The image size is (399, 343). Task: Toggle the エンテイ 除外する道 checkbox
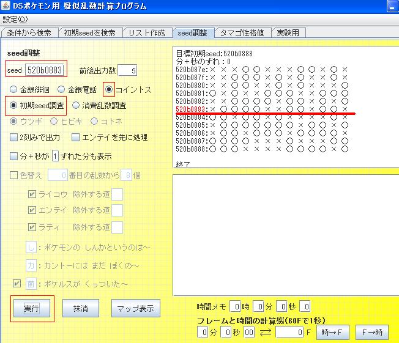pos(32,210)
